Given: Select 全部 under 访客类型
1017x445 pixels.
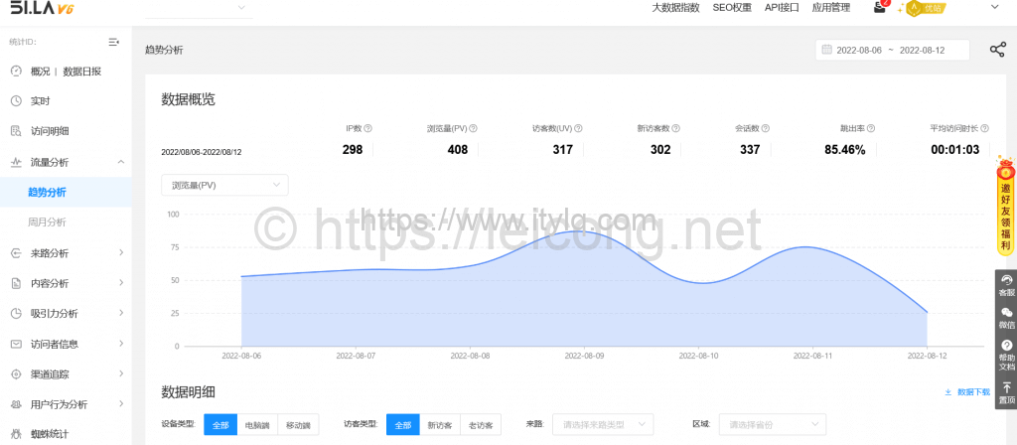Looking at the screenshot, I should 403,425.
